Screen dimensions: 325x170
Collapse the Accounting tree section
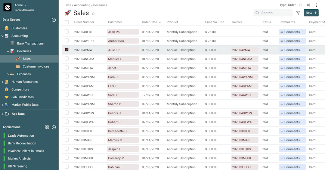(2, 36)
